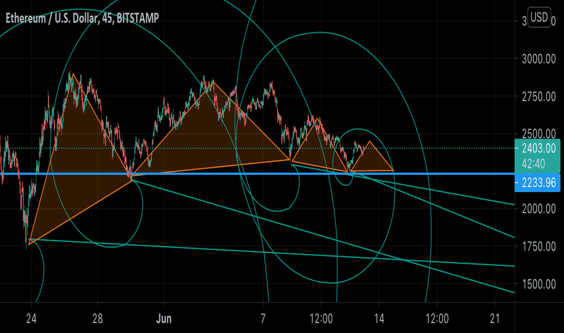Click the 21 date label on time axis
This screenshot has height=333, width=564.
(x=495, y=318)
